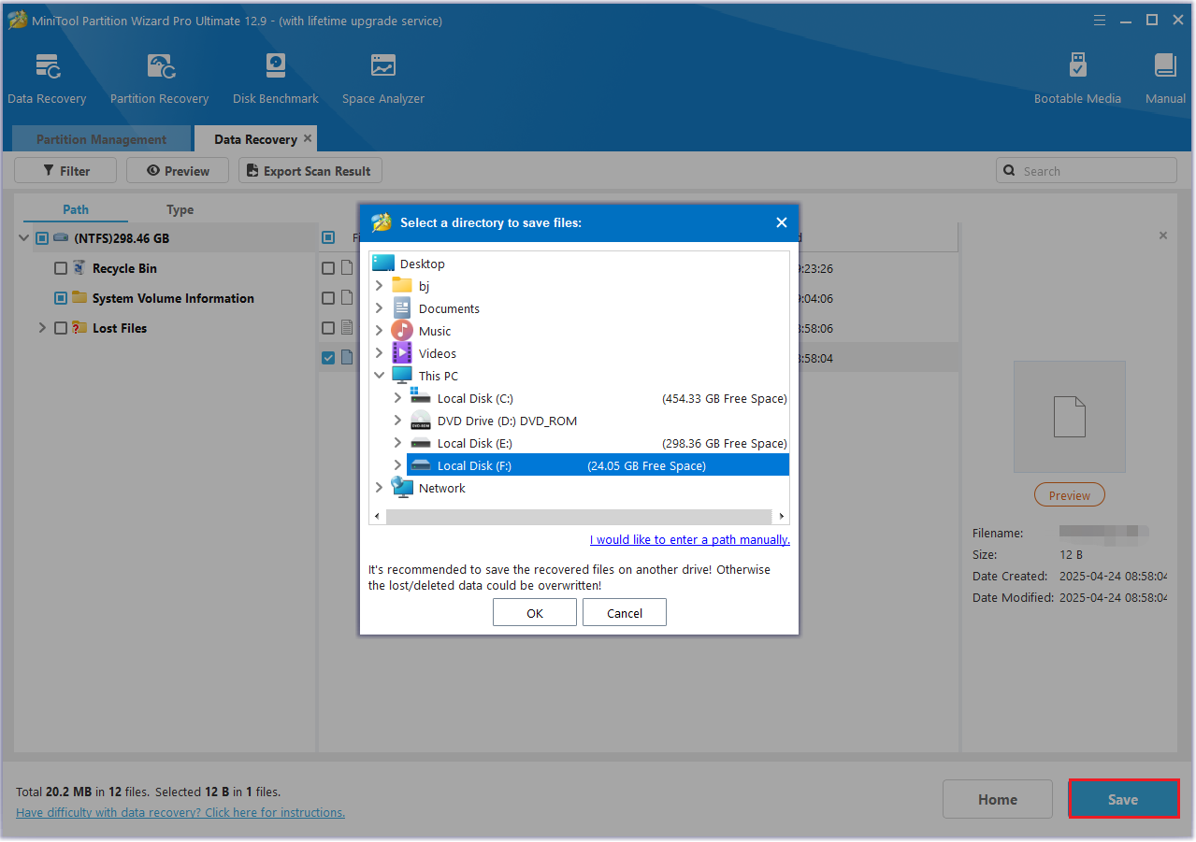Toggle the (NTFS)298.46 GB checkbox
Image resolution: width=1196 pixels, height=842 pixels.
click(x=42, y=238)
